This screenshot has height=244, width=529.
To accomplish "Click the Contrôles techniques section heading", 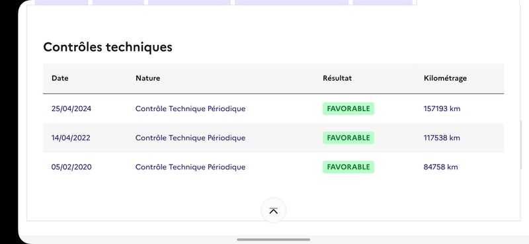I will (108, 47).
